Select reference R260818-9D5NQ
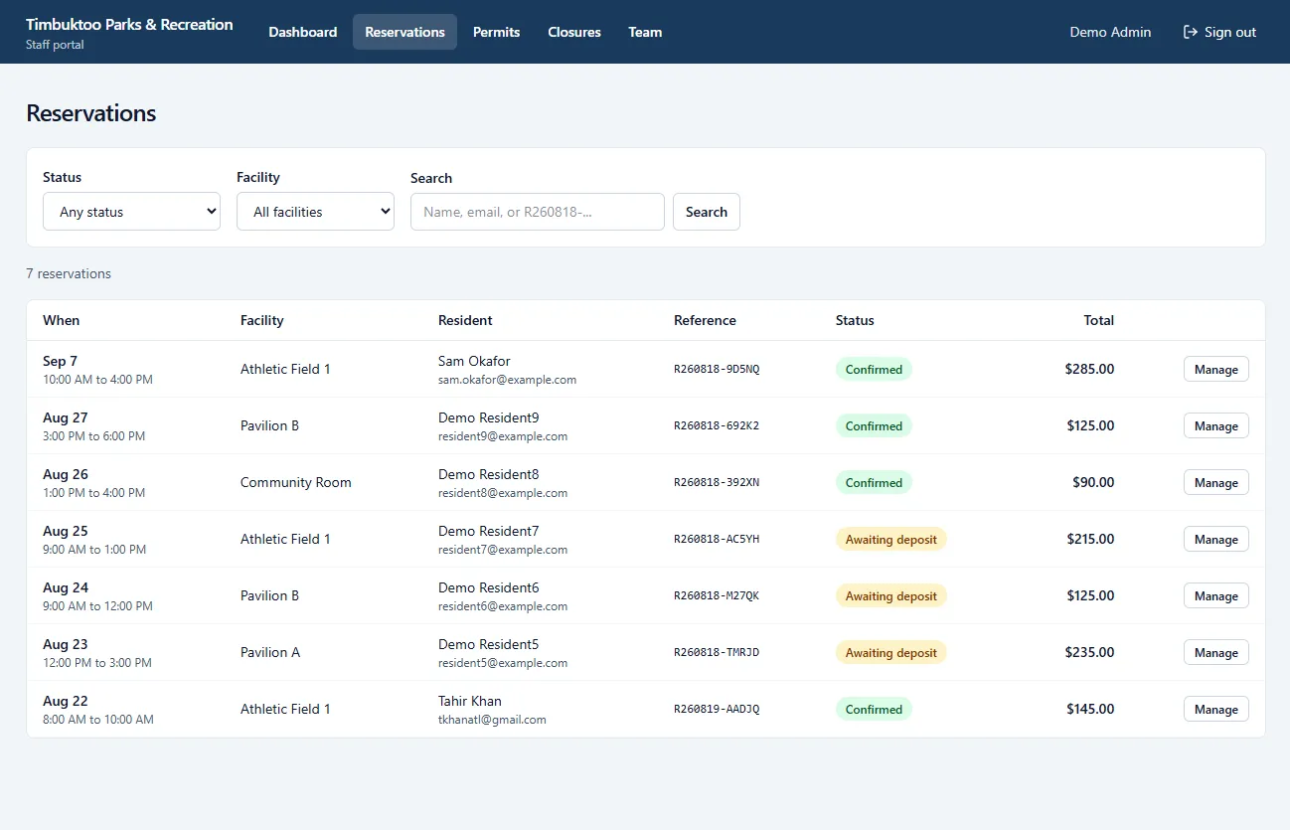The height and width of the screenshot is (830, 1290). pyautogui.click(x=717, y=369)
